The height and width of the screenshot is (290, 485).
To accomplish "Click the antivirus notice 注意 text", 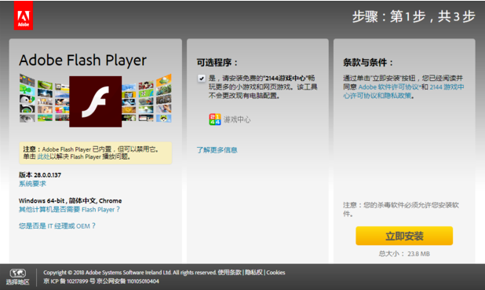I will (401, 209).
